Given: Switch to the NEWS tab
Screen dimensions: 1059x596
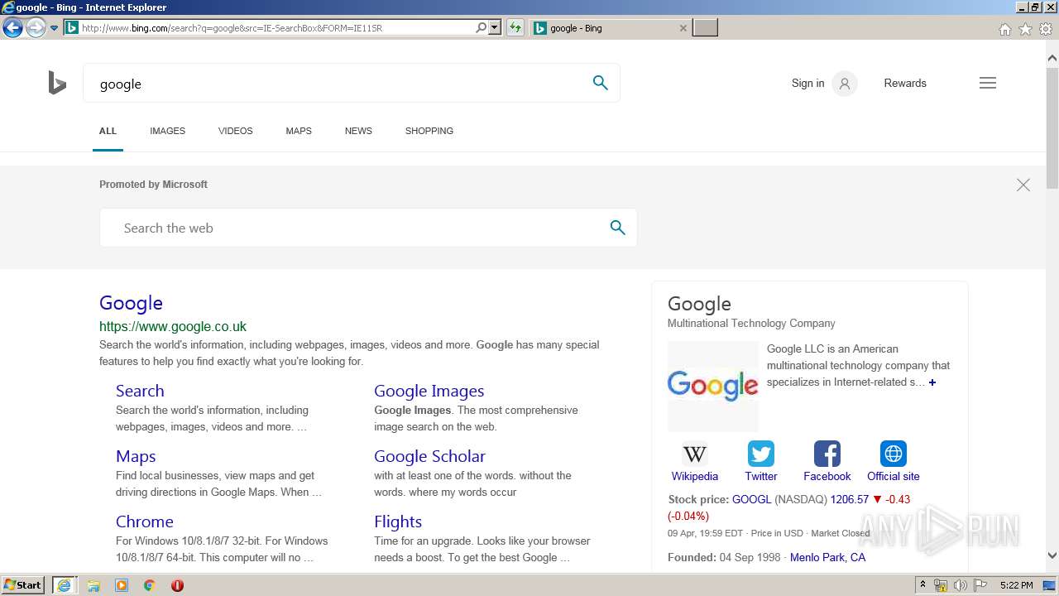Looking at the screenshot, I should click(358, 131).
